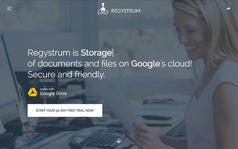Click the 'Secure and friendly.' line
The width and height of the screenshot is (238, 149).
(66, 74)
